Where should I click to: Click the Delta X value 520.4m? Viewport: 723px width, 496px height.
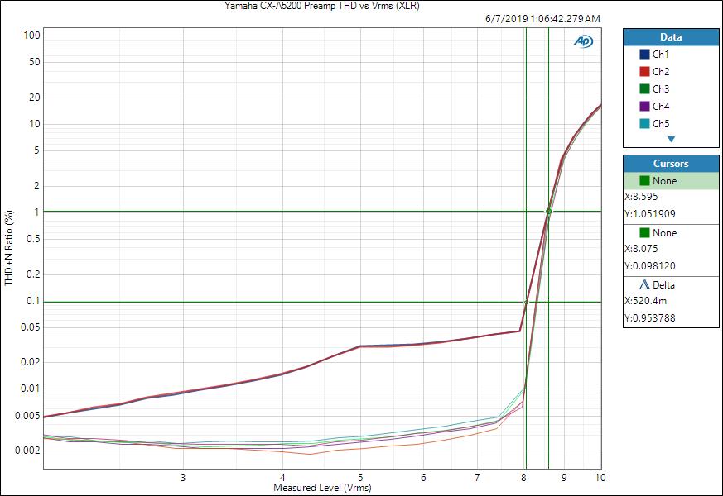click(x=648, y=302)
